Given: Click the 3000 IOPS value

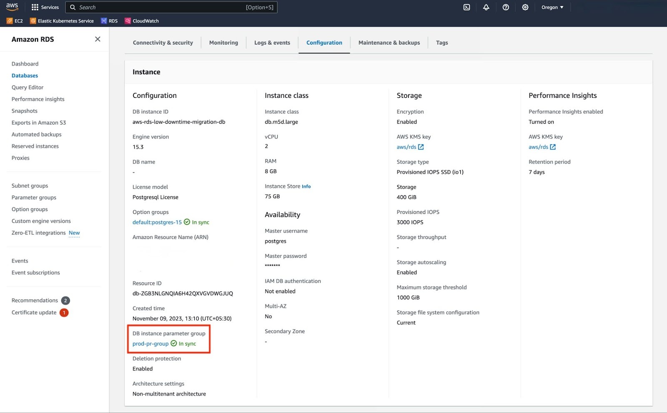Looking at the screenshot, I should coord(410,222).
